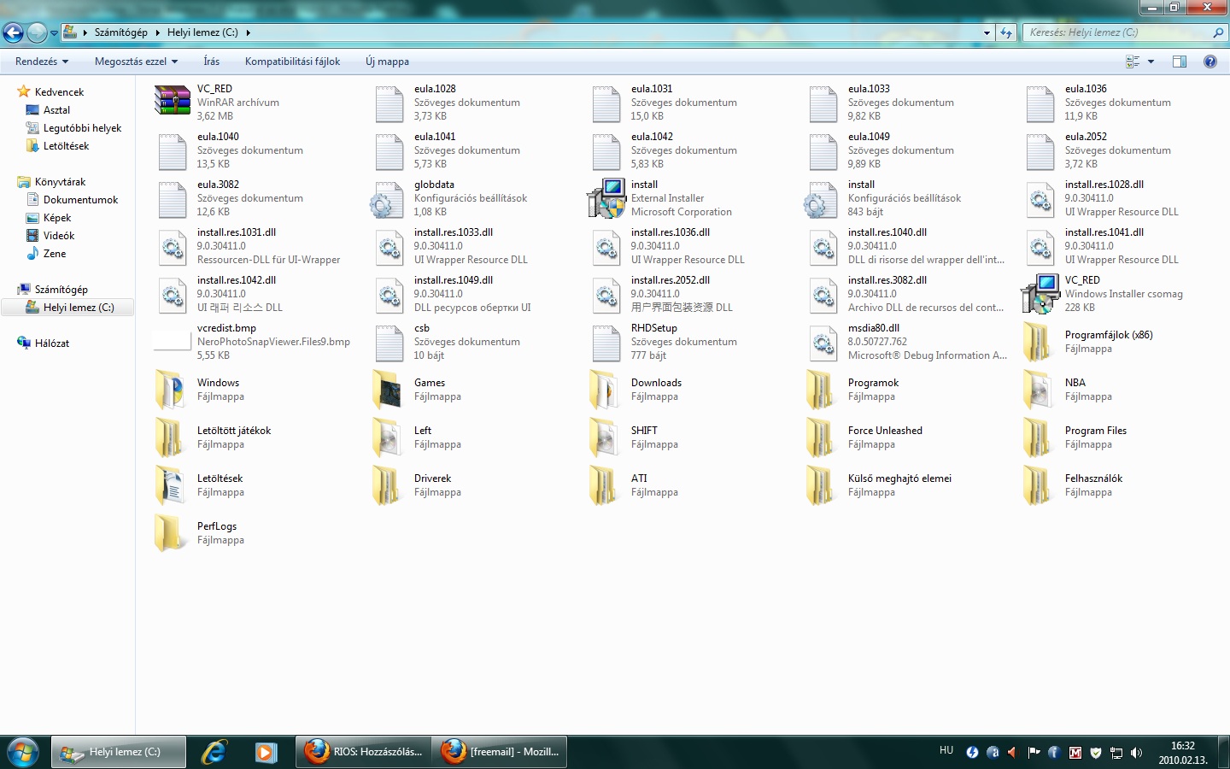Click Kompatibilitási fájlok in the toolbar
This screenshot has width=1230, height=769.
[292, 62]
